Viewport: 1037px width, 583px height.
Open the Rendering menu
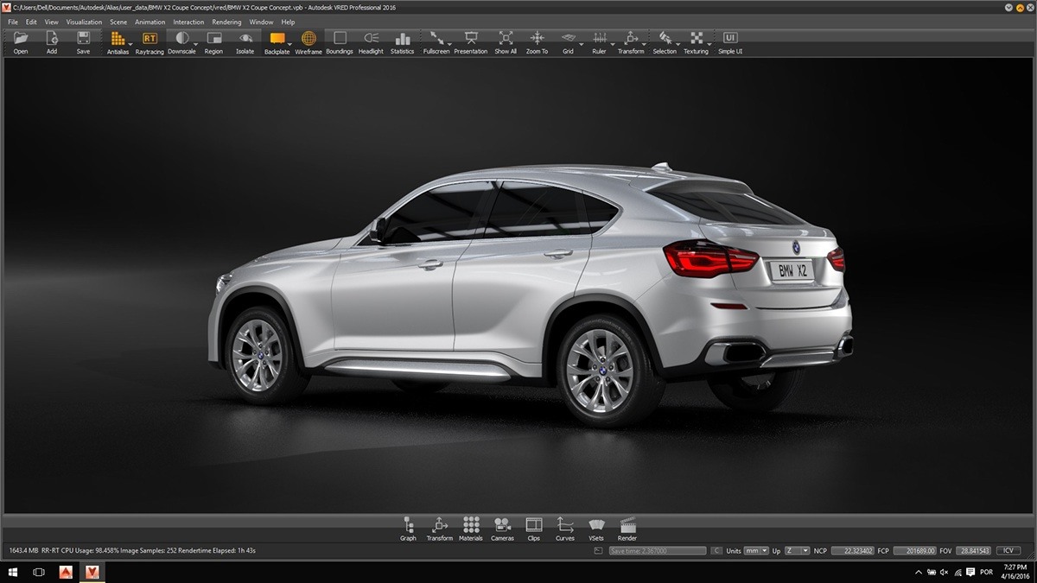pos(226,22)
